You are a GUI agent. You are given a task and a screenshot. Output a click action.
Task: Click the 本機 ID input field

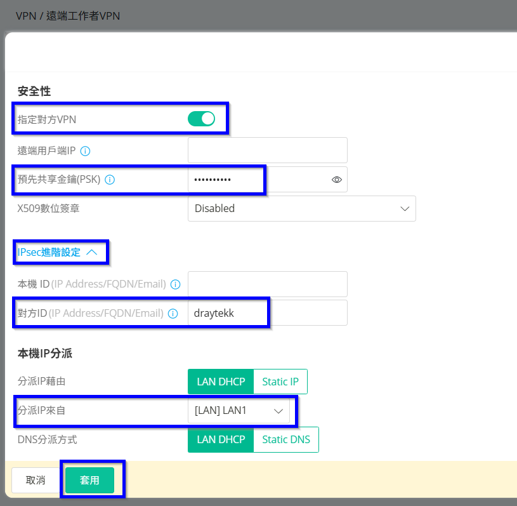pyautogui.click(x=267, y=284)
